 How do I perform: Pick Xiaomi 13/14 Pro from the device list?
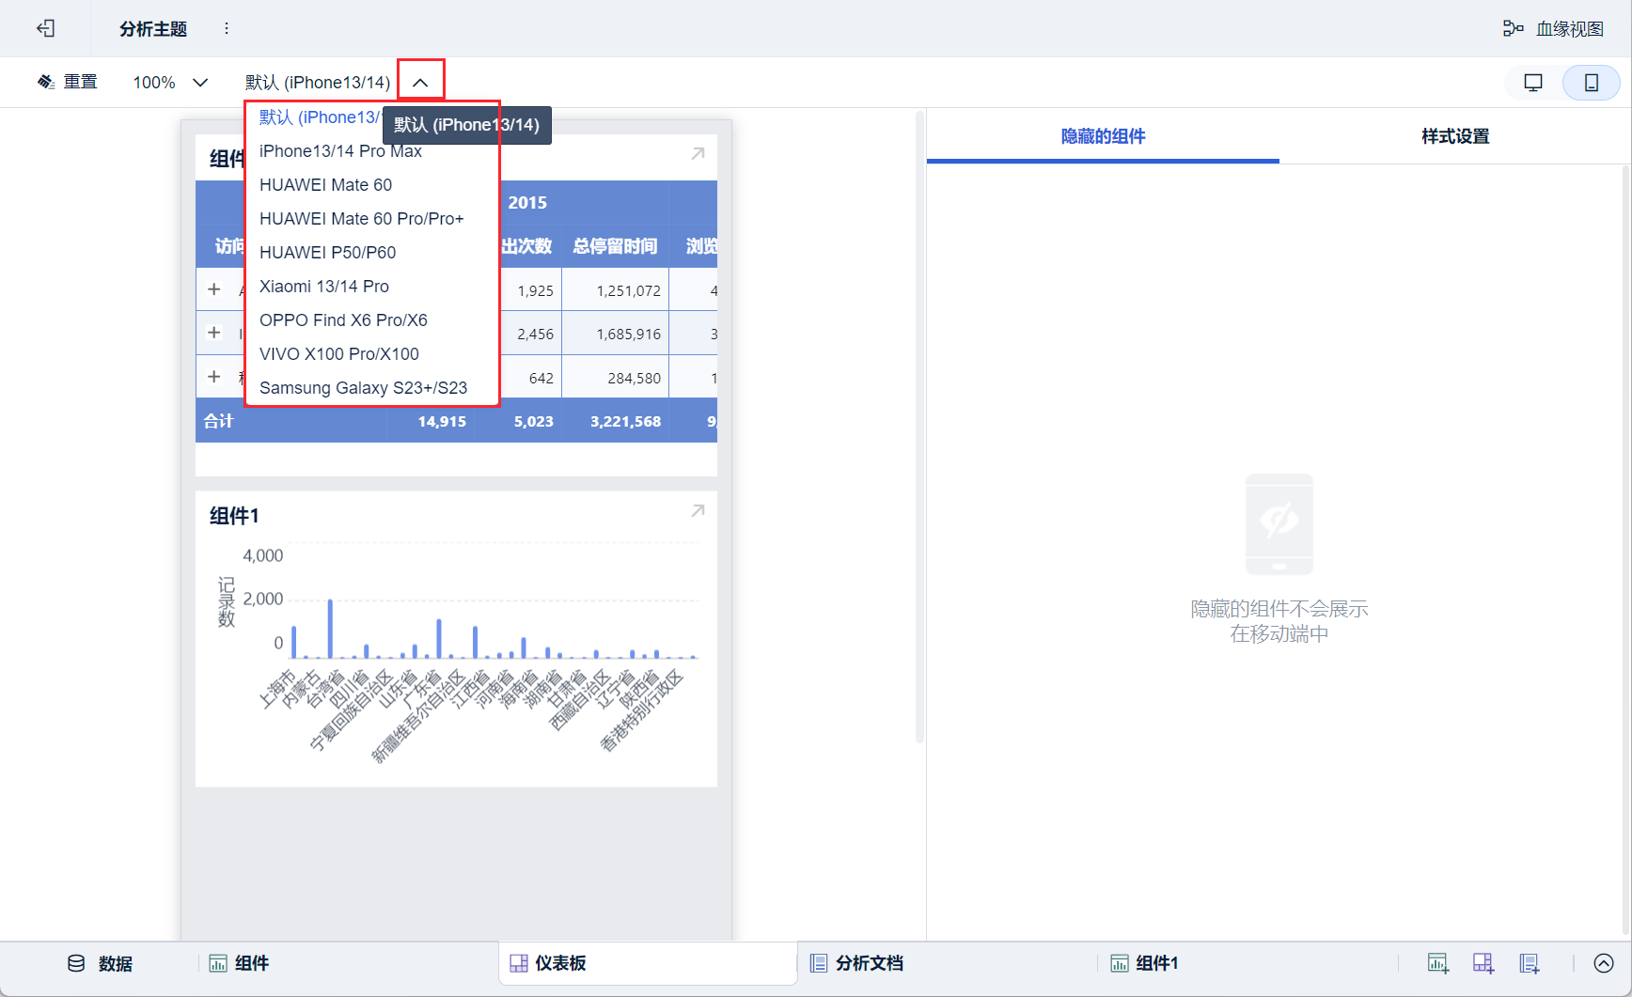(371, 287)
